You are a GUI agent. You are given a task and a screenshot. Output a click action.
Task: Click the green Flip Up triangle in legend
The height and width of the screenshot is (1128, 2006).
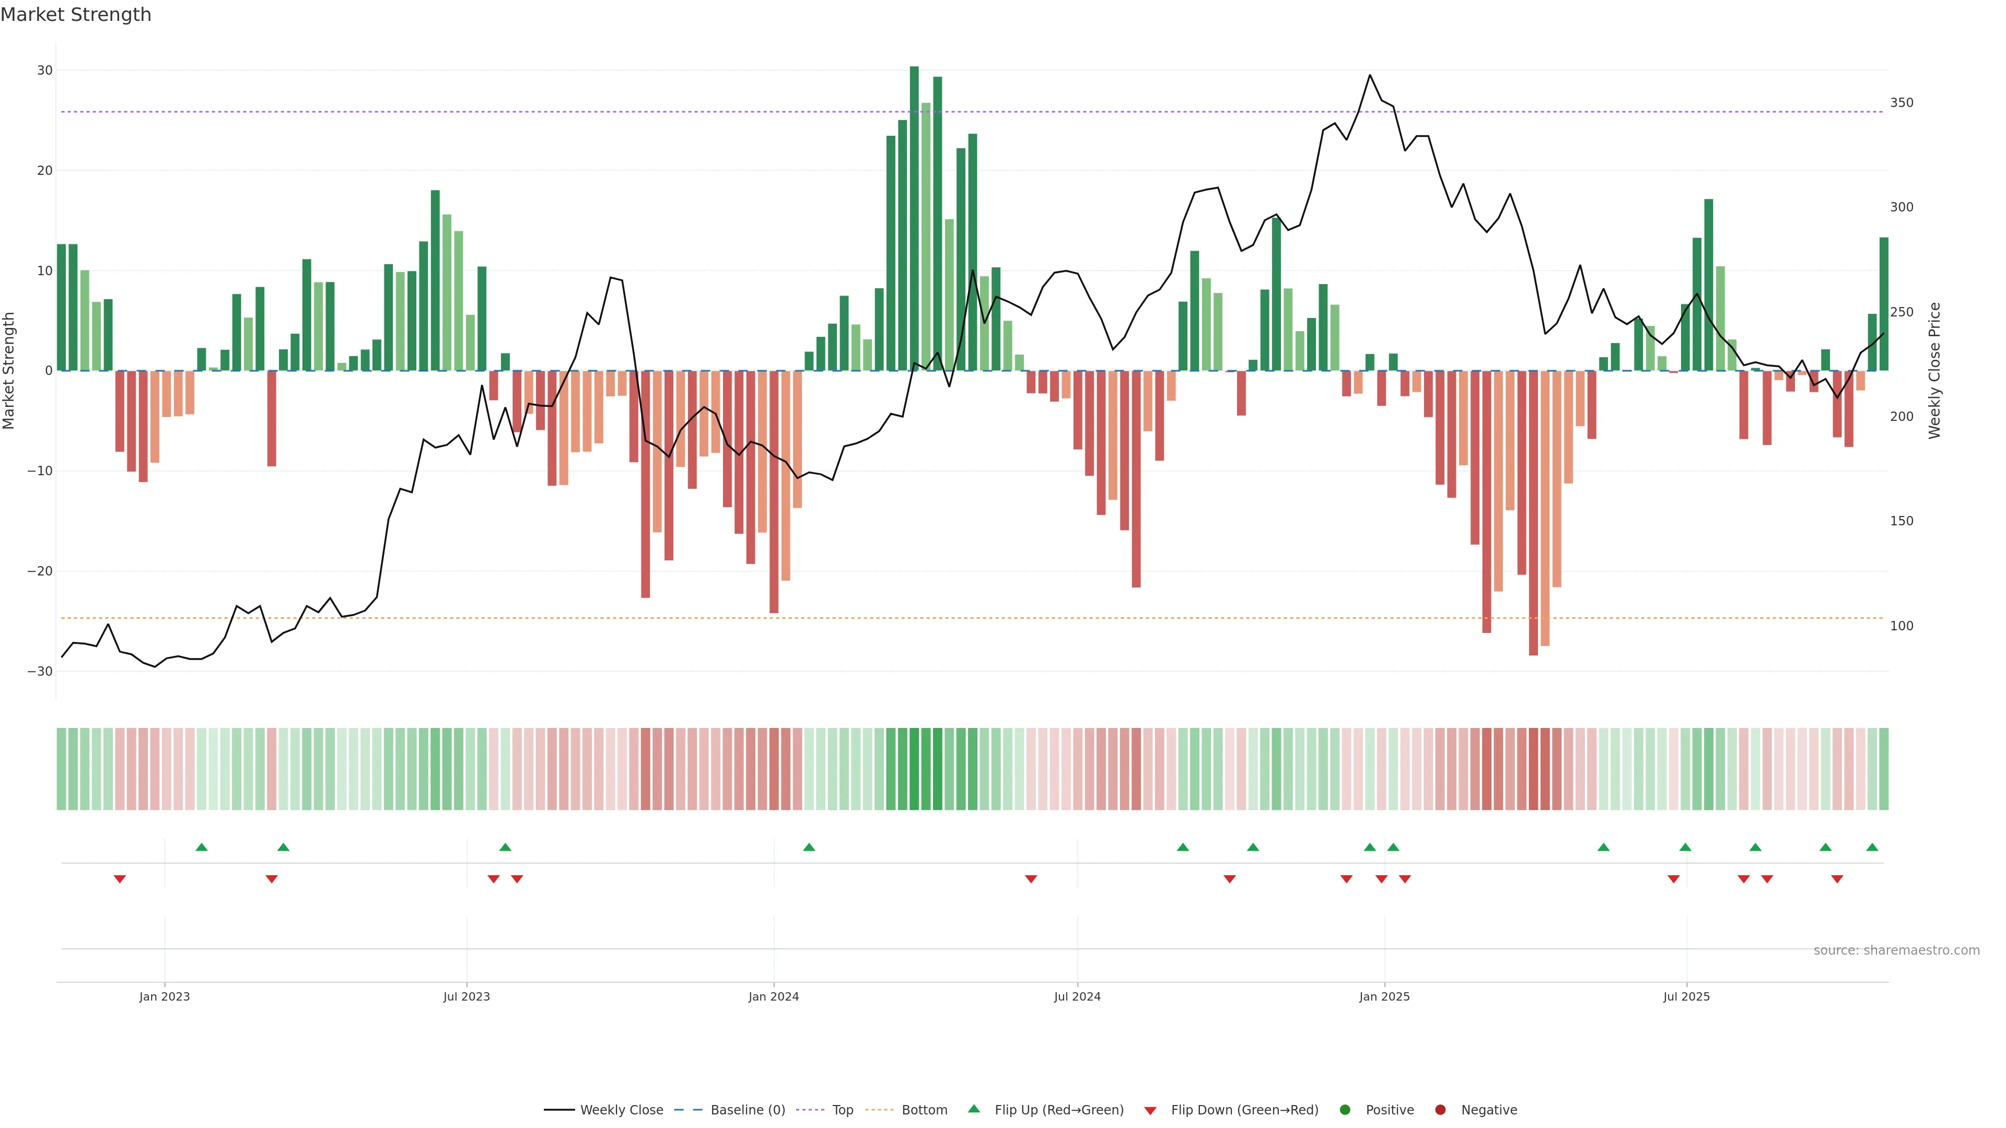point(973,1109)
